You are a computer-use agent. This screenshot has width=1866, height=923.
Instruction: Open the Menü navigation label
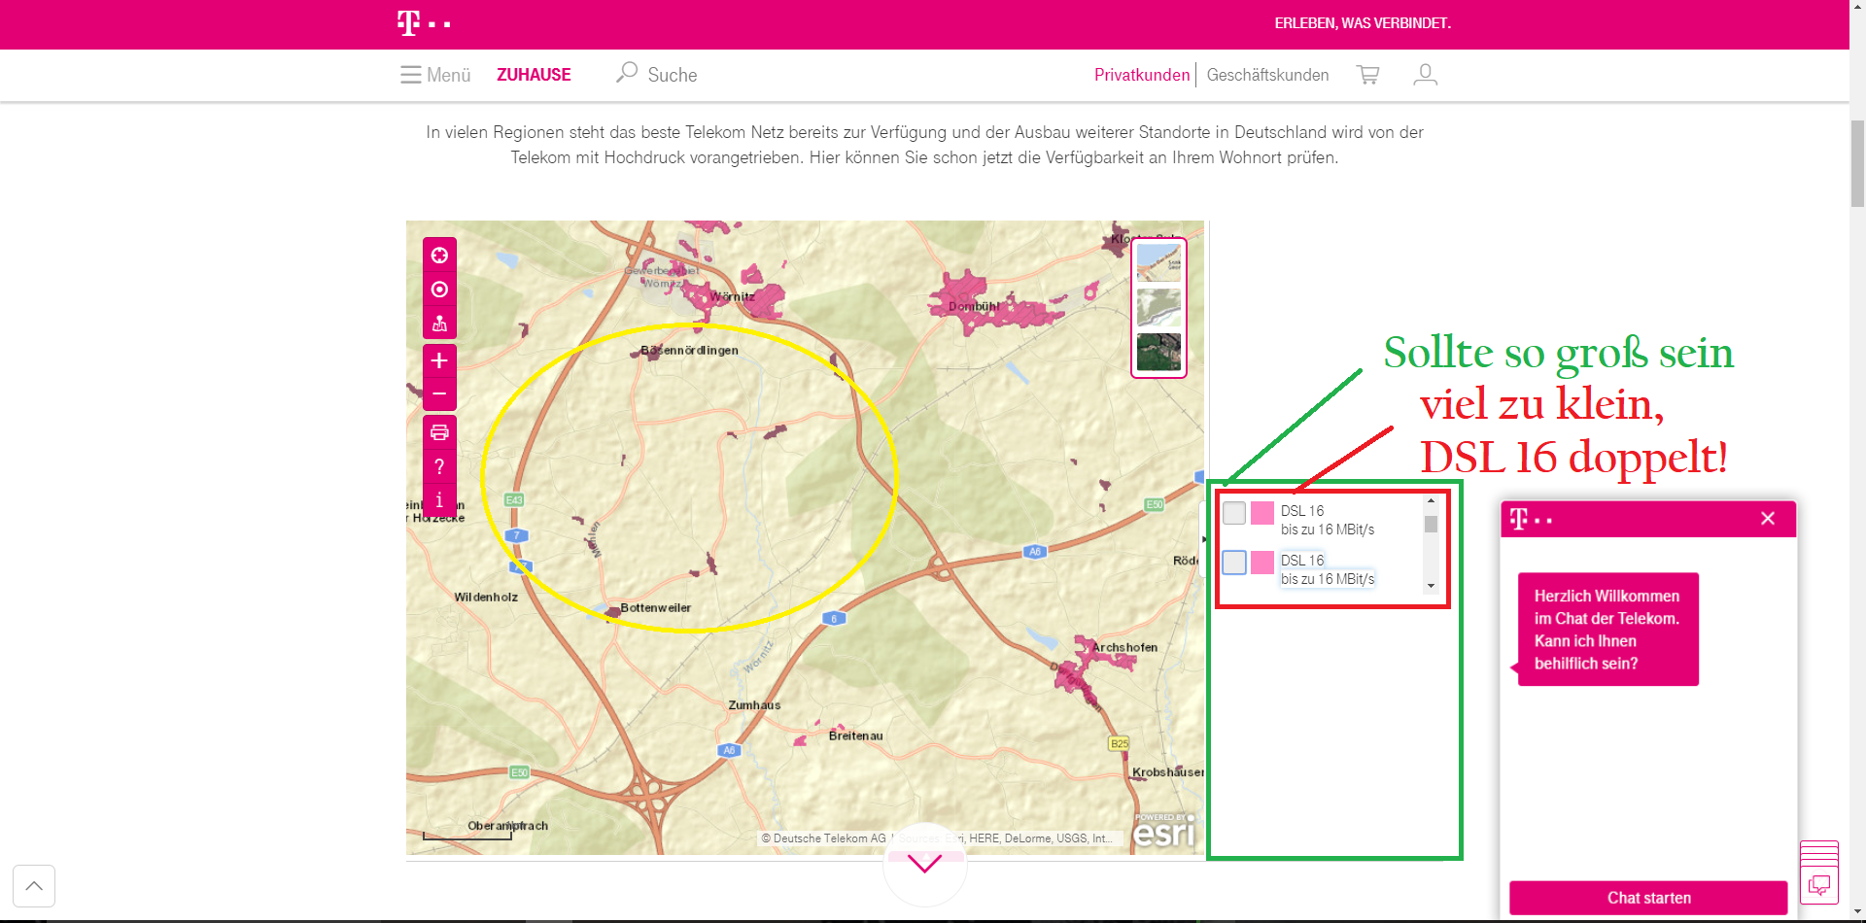point(448,75)
